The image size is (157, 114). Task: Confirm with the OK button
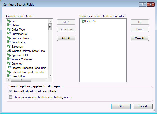(121, 106)
